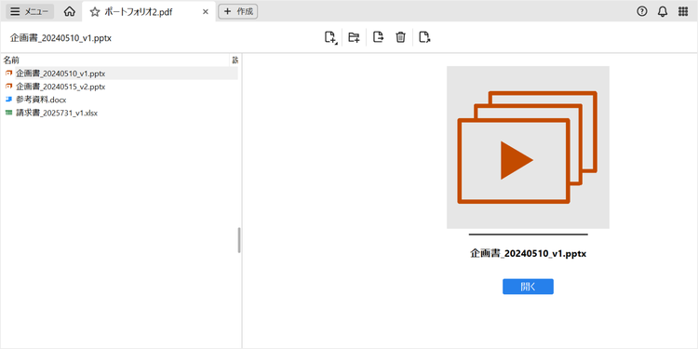Click the 開く open button
This screenshot has width=698, height=349.
coord(528,287)
